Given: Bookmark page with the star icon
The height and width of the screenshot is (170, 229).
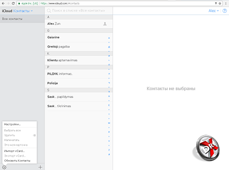Looking at the screenshot, I should coord(220,3).
